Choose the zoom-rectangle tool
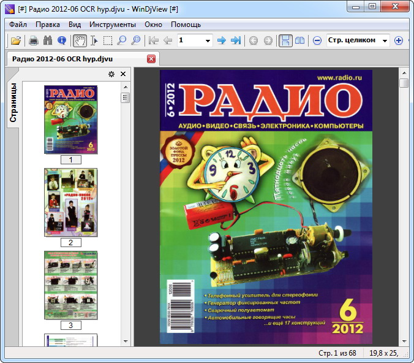 tap(136, 40)
